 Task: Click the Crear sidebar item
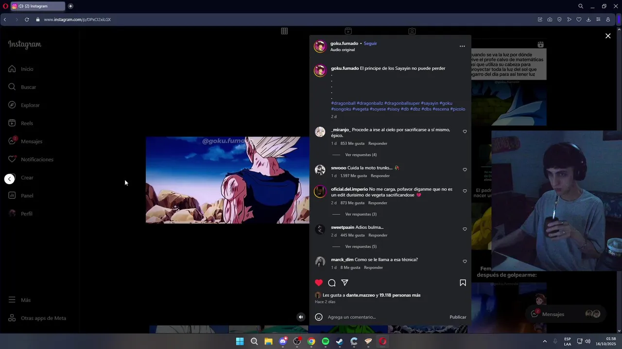point(27,177)
